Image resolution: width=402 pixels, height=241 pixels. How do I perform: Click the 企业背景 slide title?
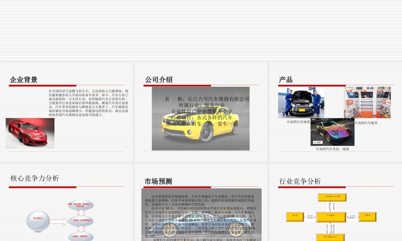24,78
